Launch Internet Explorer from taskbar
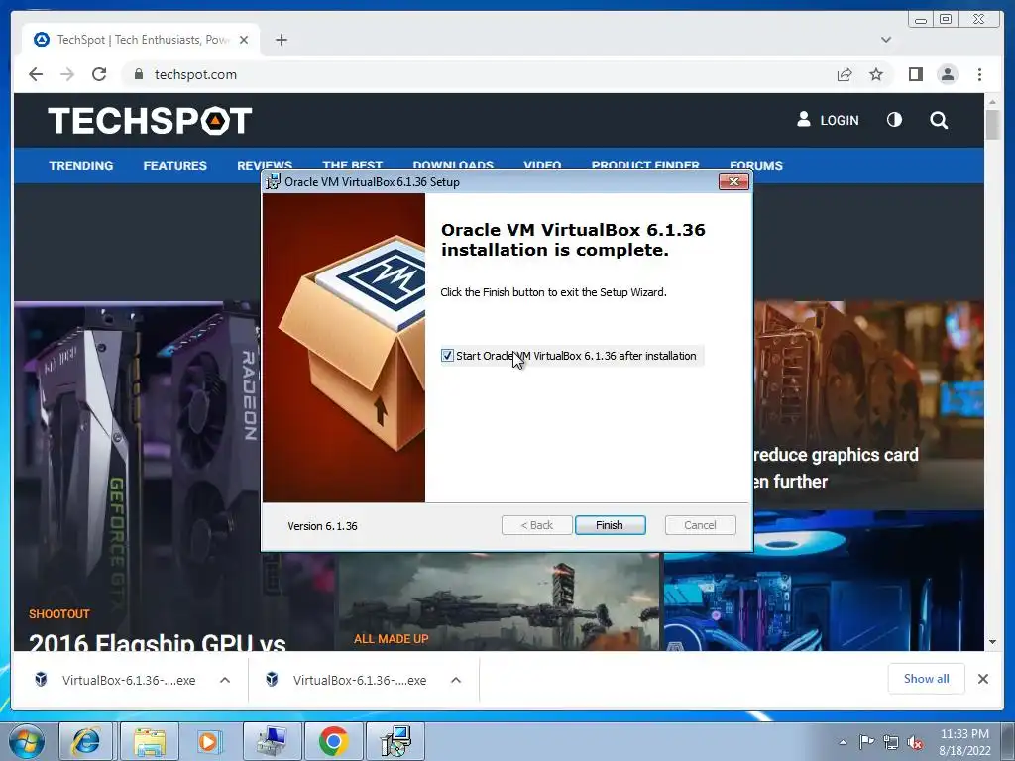This screenshot has width=1015, height=761. click(86, 741)
